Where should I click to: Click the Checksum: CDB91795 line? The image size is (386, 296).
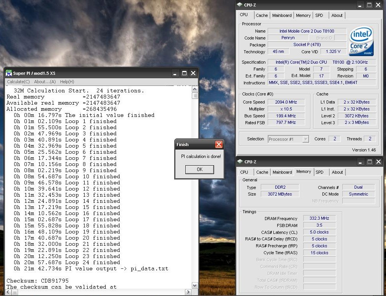click(38, 281)
